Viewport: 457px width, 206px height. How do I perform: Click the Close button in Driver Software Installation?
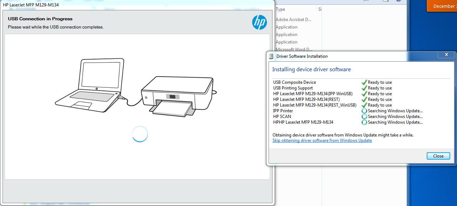438,156
